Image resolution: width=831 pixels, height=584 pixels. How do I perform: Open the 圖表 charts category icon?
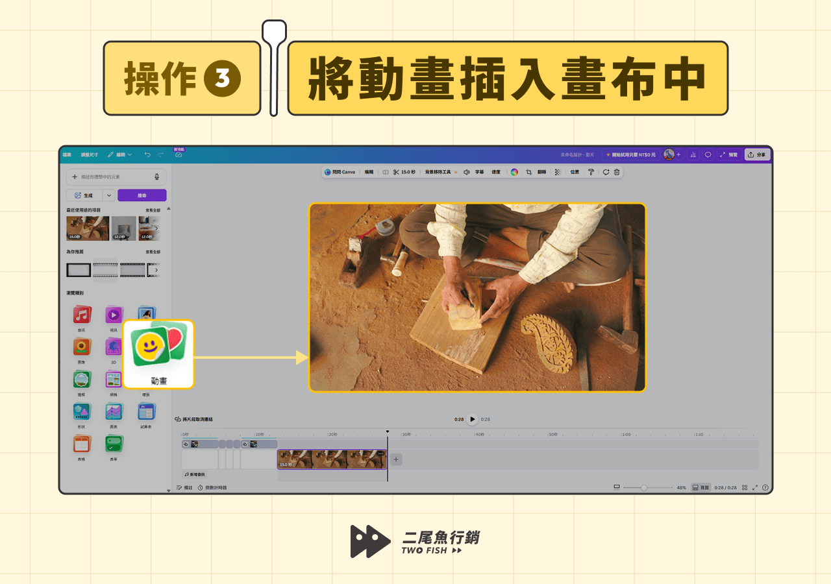(x=114, y=411)
